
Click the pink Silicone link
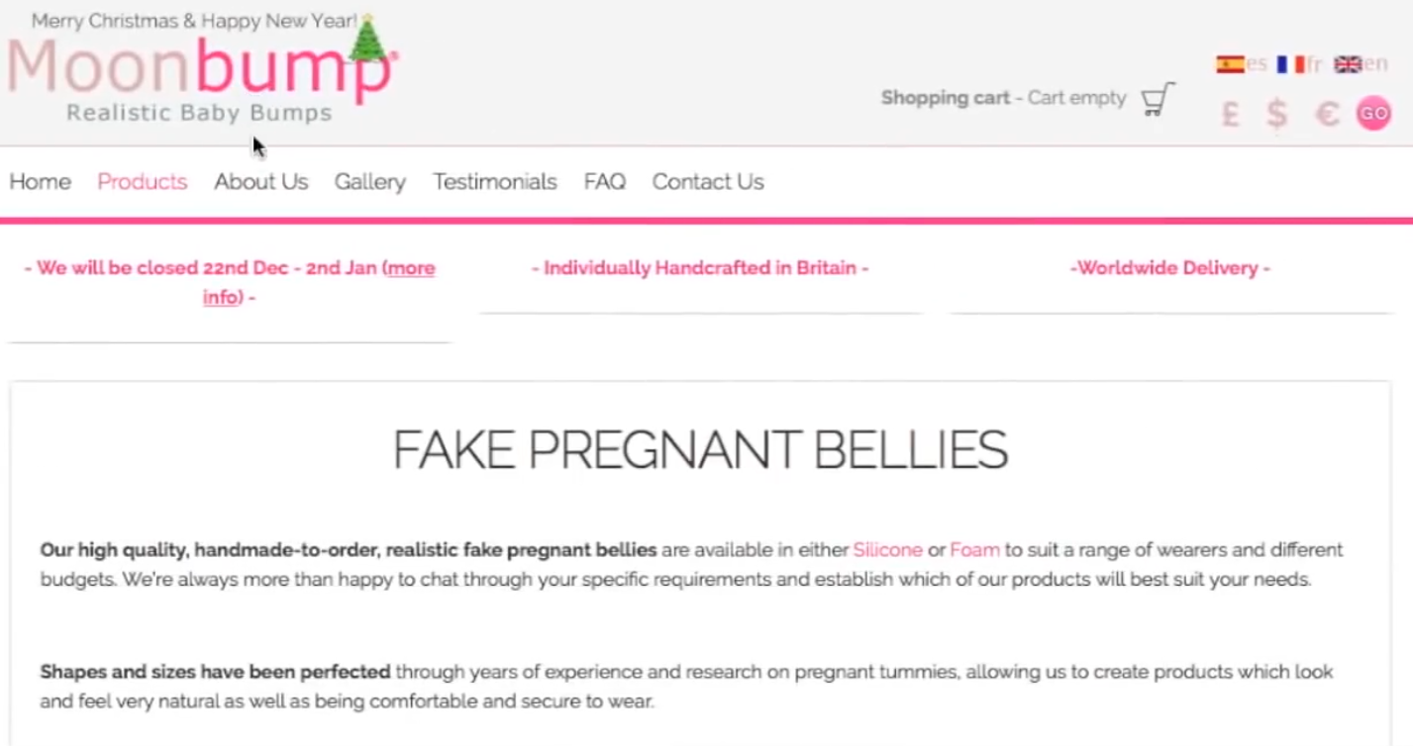887,550
